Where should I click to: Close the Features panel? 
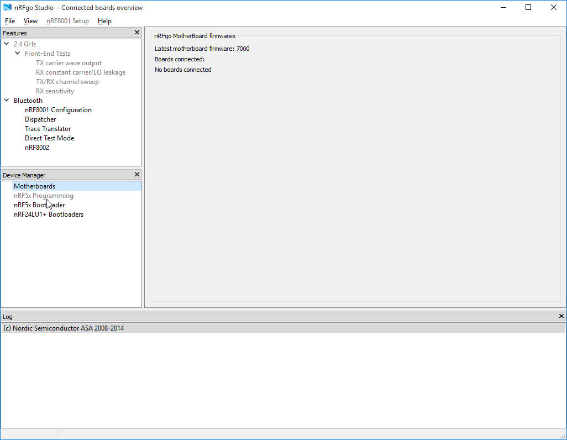point(137,33)
